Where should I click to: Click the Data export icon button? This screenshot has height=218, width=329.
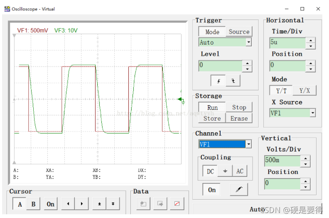[160, 204]
